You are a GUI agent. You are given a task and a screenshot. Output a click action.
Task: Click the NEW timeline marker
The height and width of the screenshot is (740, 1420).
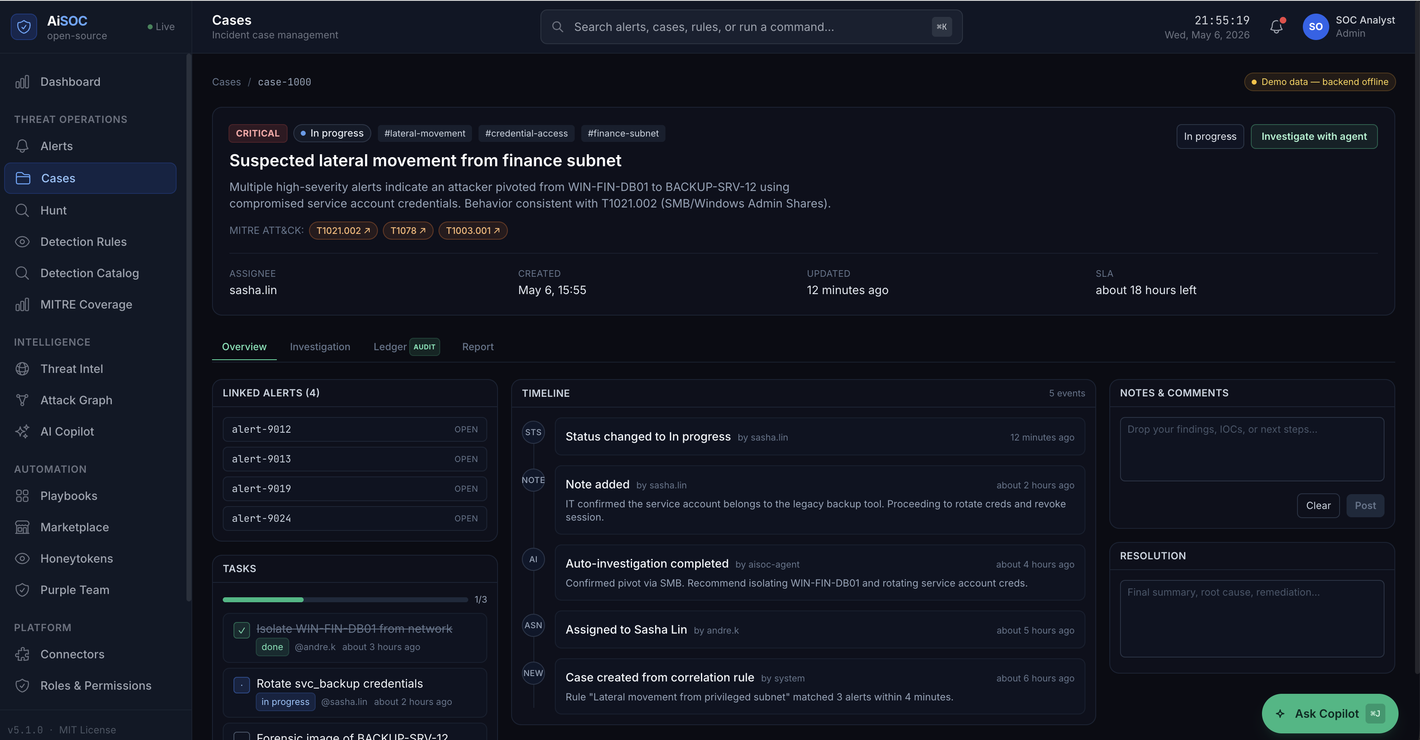[x=533, y=673]
